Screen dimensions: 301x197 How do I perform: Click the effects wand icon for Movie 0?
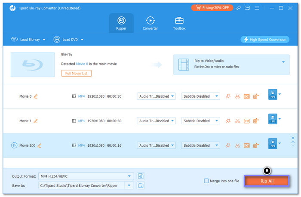click(x=228, y=96)
